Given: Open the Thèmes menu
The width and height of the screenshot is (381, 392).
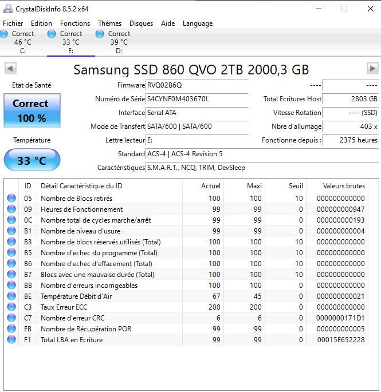Looking at the screenshot, I should (x=109, y=23).
